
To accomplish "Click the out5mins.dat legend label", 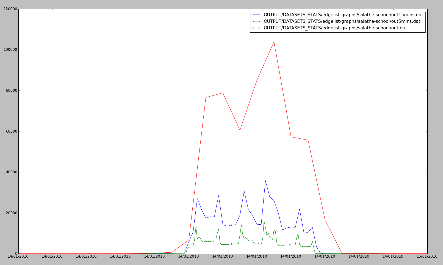I will (342, 21).
